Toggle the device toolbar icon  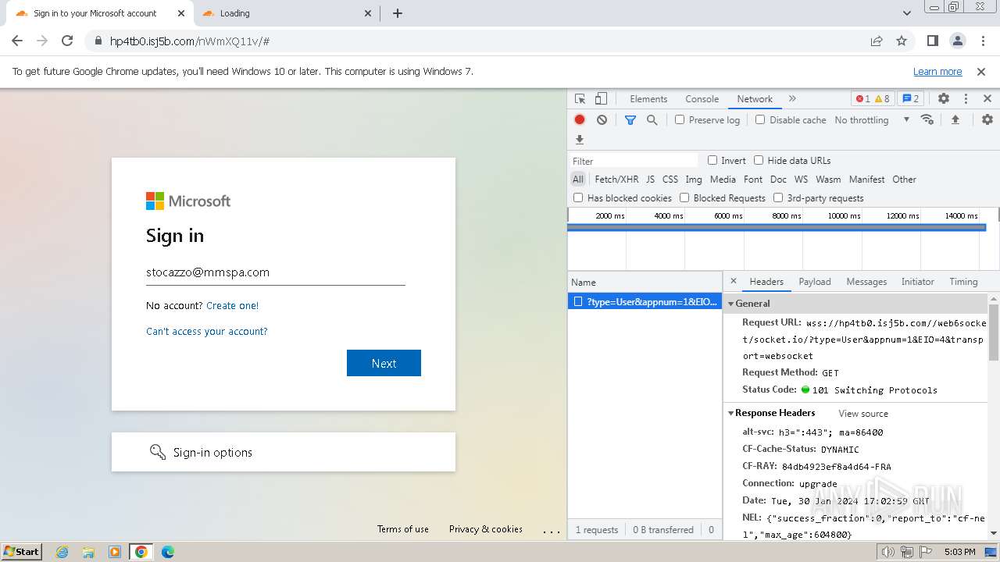pyautogui.click(x=601, y=99)
